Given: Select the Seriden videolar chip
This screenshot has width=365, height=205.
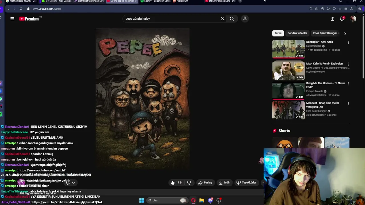Looking at the screenshot, I should click(297, 33).
